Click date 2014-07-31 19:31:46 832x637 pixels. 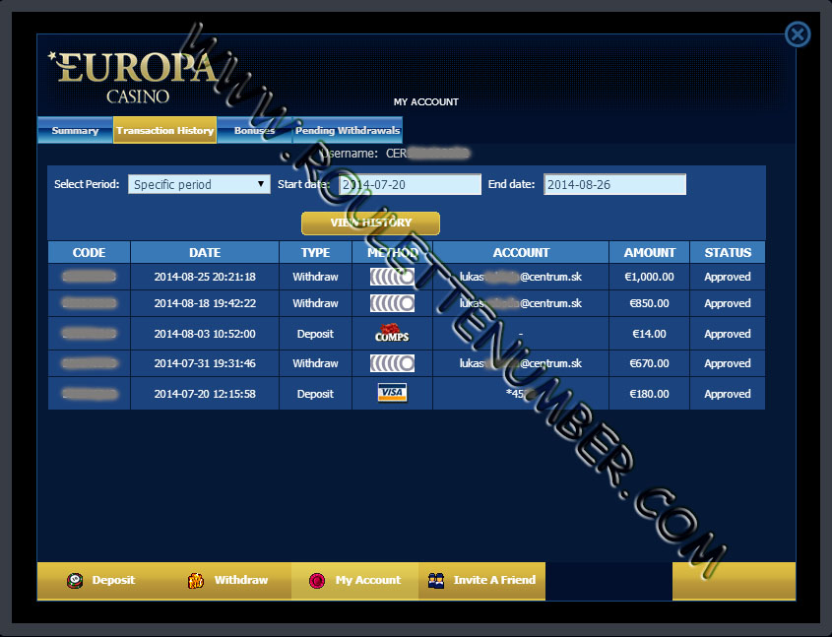[x=205, y=363]
